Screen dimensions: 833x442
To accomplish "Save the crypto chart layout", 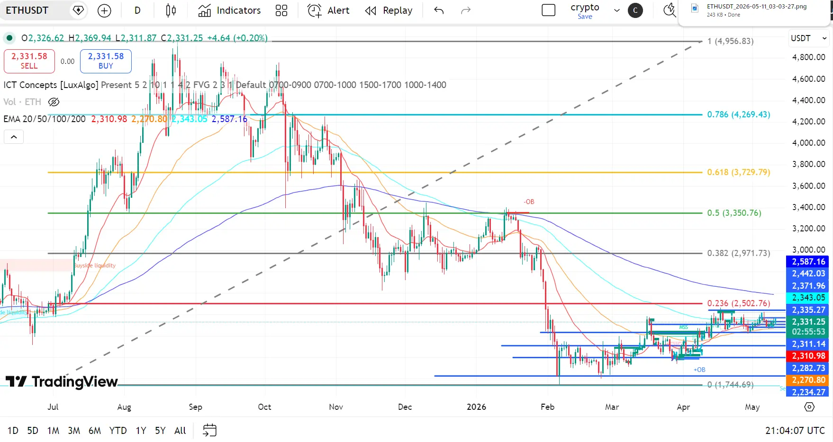I will pyautogui.click(x=585, y=17).
